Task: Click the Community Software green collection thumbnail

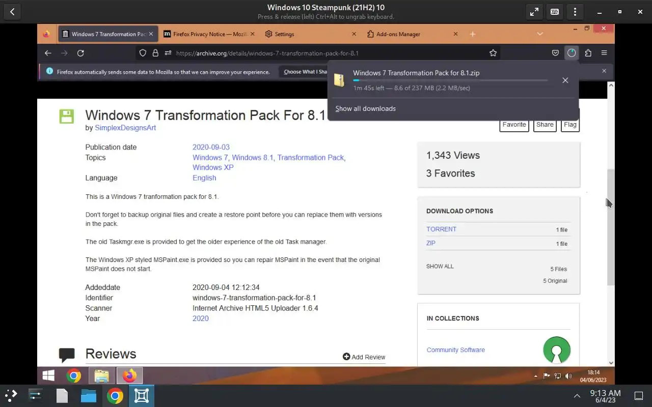Action: (x=557, y=350)
